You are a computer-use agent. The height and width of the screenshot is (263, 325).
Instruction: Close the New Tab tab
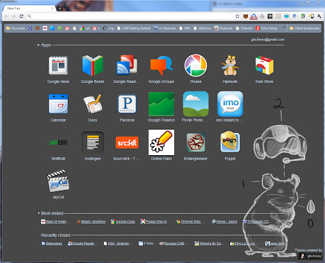52,9
